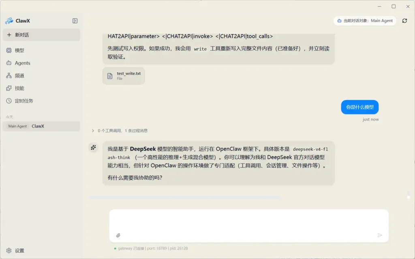Open the 频道 page
Screen dimensions: 415x259
click(41, 76)
